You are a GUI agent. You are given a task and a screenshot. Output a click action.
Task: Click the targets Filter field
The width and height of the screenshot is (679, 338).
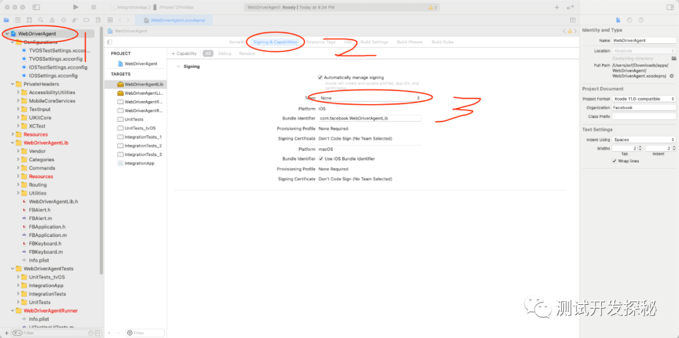click(145, 333)
